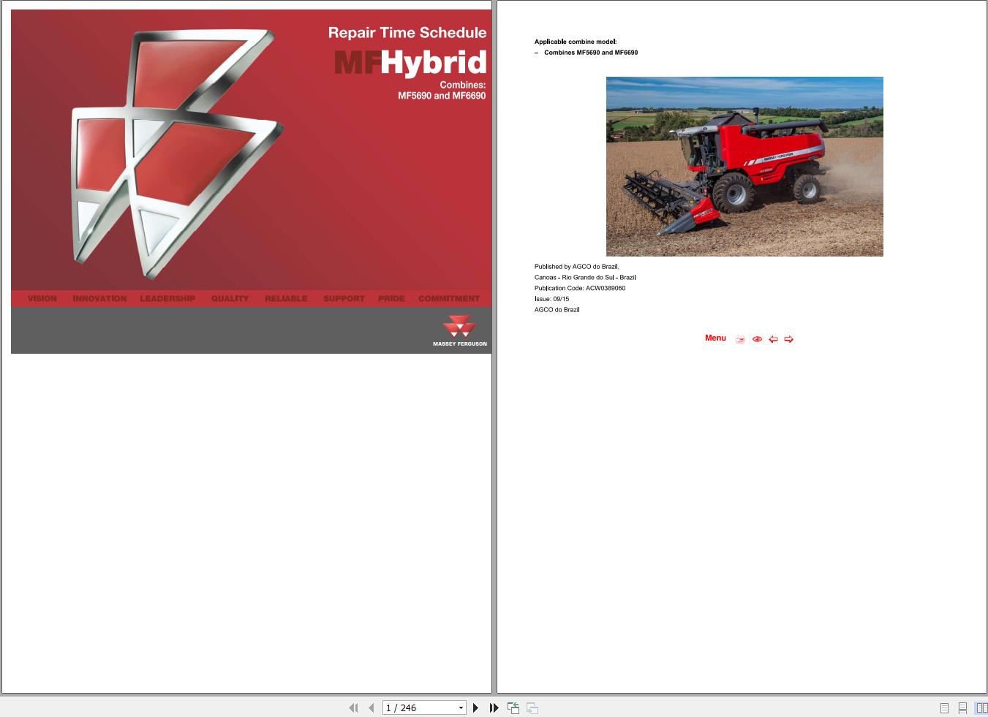Click 'Canoas - Rio Grande do Sul - Brazil' line

click(x=585, y=278)
